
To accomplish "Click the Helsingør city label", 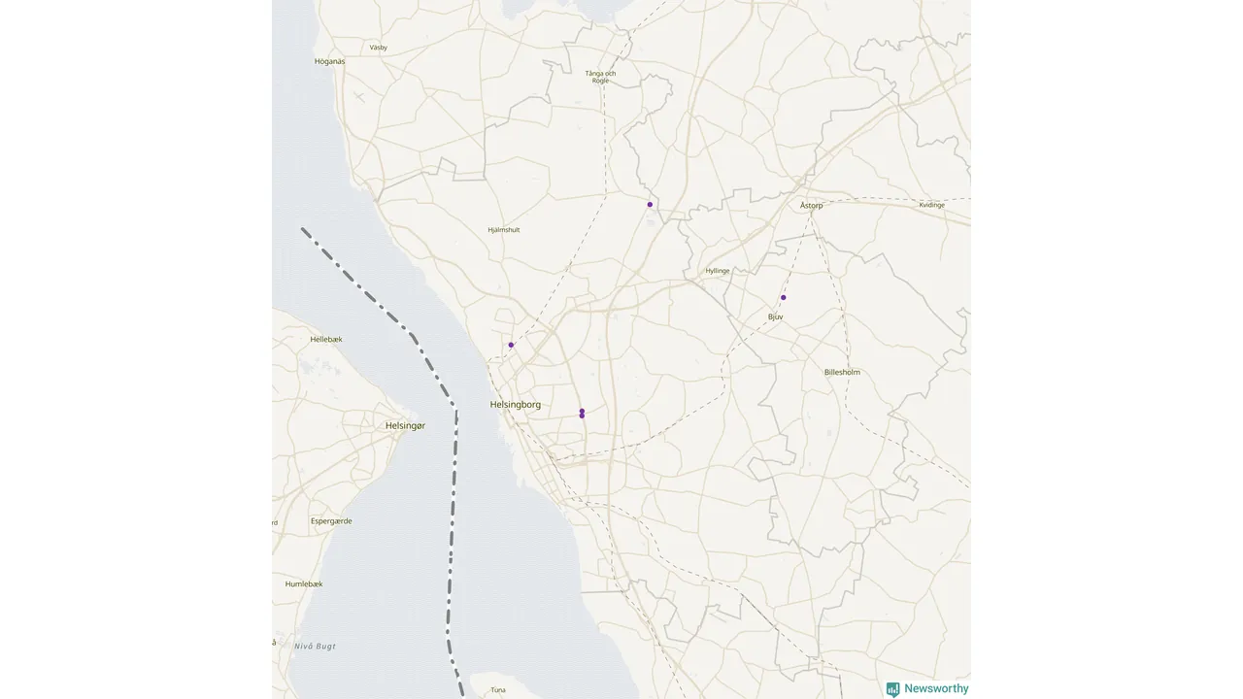I will pyautogui.click(x=405, y=425).
